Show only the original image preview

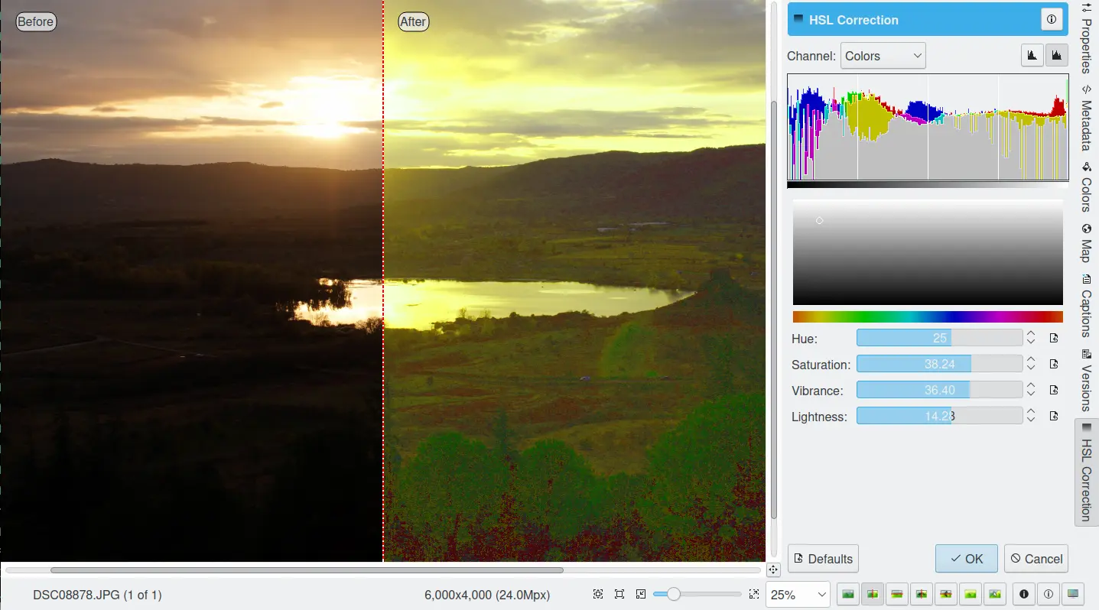pyautogui.click(x=847, y=594)
